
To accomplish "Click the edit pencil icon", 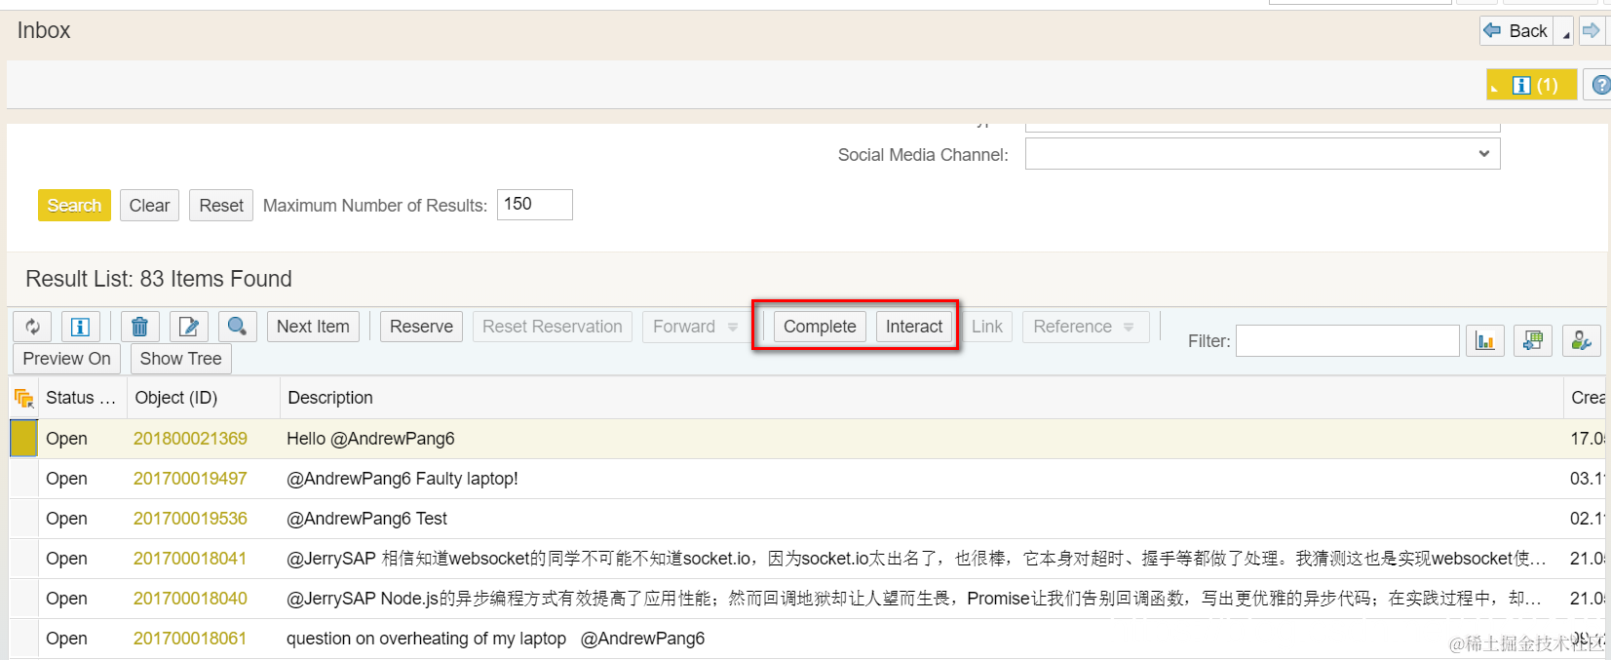I will 189,327.
